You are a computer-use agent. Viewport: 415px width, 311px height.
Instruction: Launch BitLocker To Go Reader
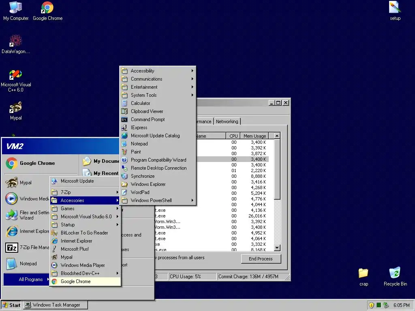[85, 233]
